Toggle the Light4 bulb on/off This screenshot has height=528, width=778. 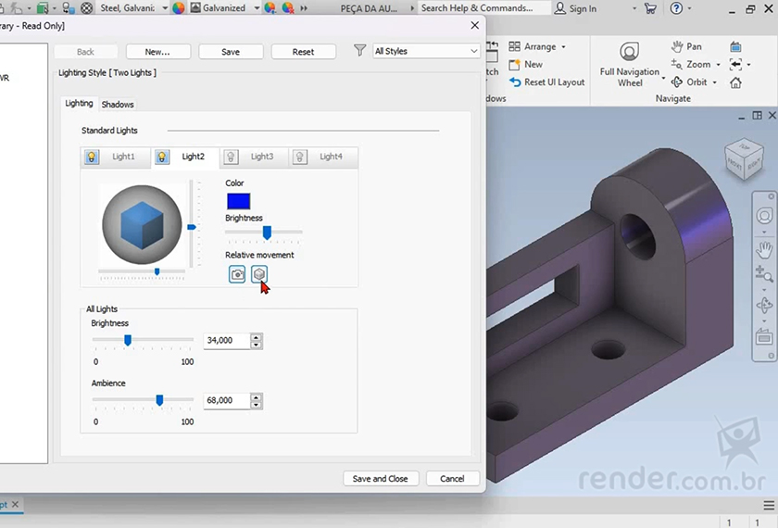[x=299, y=157]
